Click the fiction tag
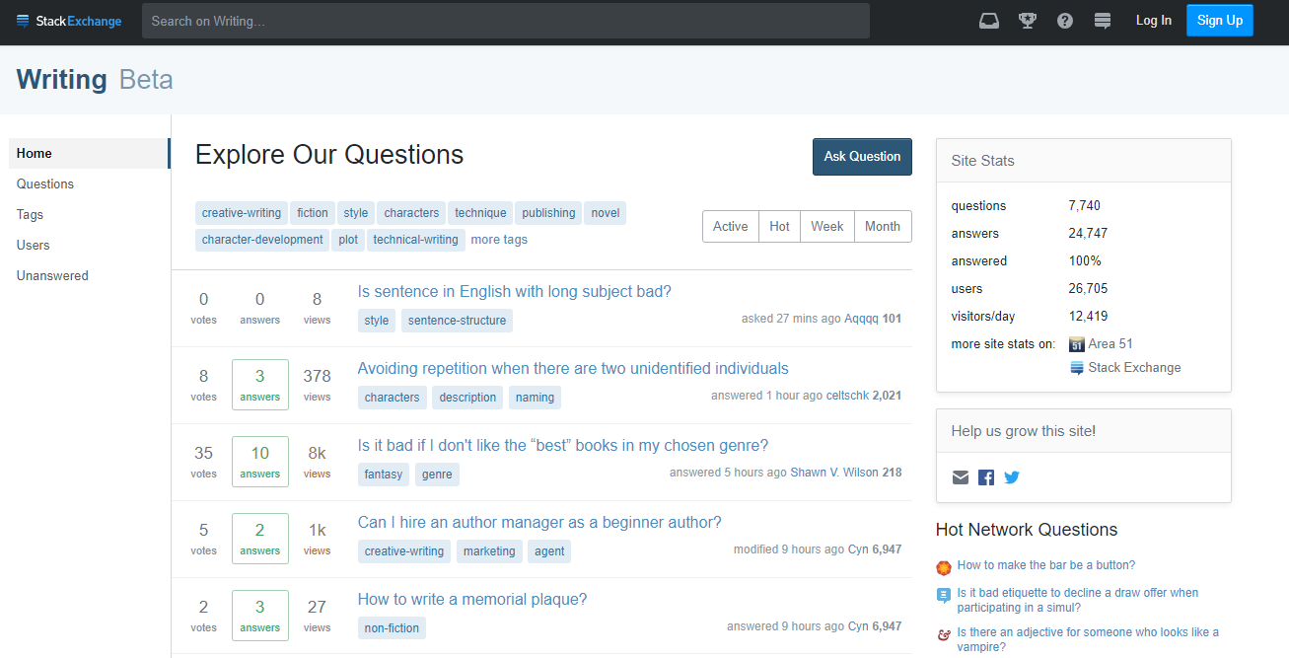This screenshot has width=1289, height=658. pos(313,213)
